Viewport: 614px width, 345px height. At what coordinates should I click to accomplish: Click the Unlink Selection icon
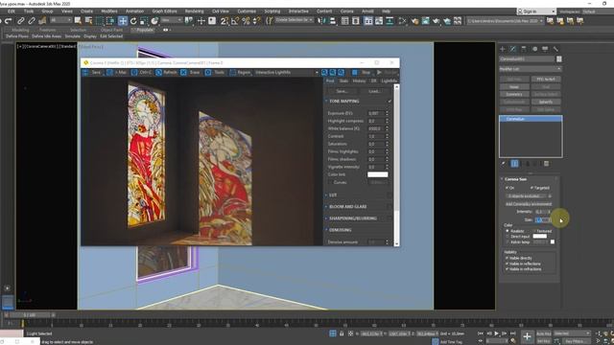pos(32,21)
